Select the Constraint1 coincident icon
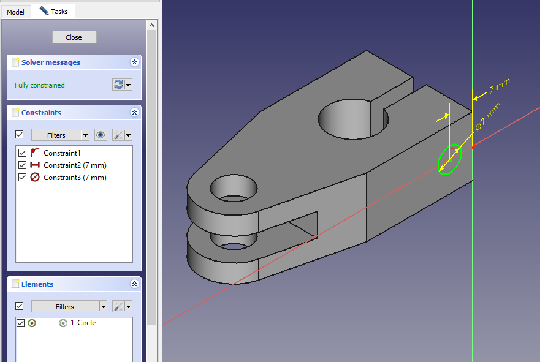 click(35, 153)
